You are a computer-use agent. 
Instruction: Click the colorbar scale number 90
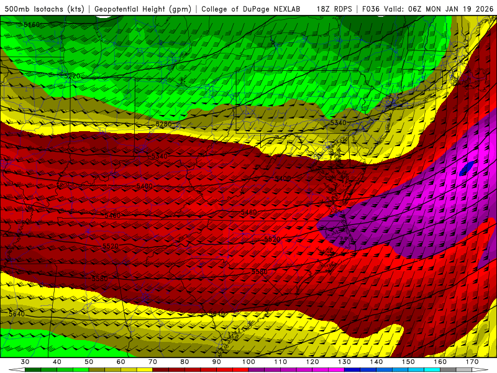tap(216, 362)
